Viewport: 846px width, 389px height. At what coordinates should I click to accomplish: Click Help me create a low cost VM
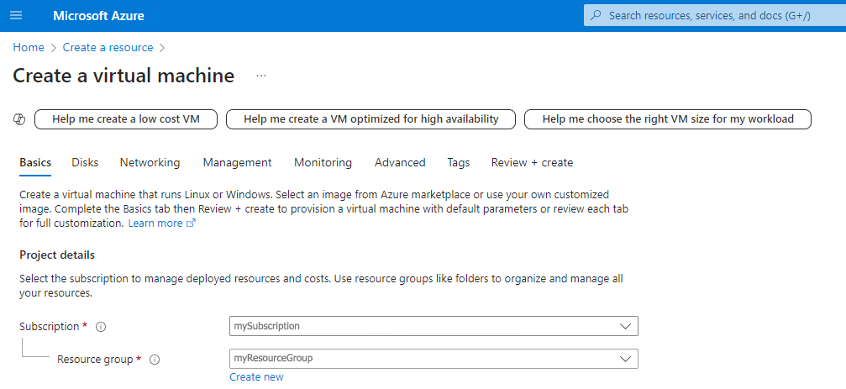point(126,119)
